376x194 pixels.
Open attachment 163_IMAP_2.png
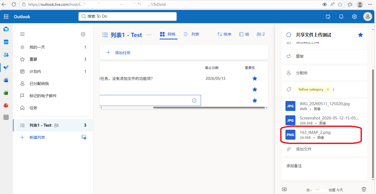(324, 135)
